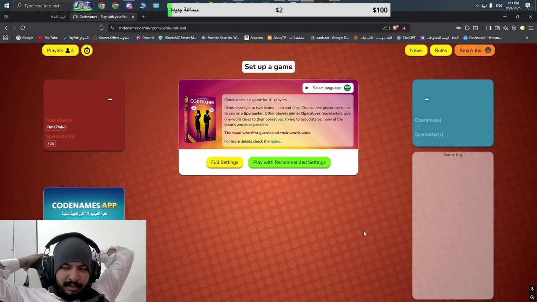
Task: Open the Google bookmark
Action: 24,38
